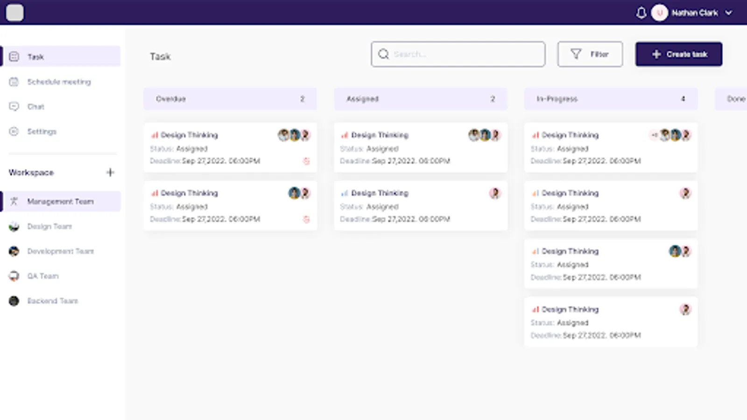Viewport: 747px width, 420px height.
Task: Click the Task list icon in the sidebar
Action: (14, 56)
